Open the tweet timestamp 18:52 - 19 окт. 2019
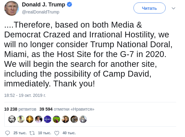The height and width of the screenshot is (137, 185). point(25,95)
